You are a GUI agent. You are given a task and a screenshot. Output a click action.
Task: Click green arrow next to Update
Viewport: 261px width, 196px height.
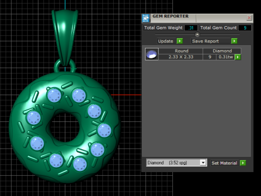(x=179, y=41)
